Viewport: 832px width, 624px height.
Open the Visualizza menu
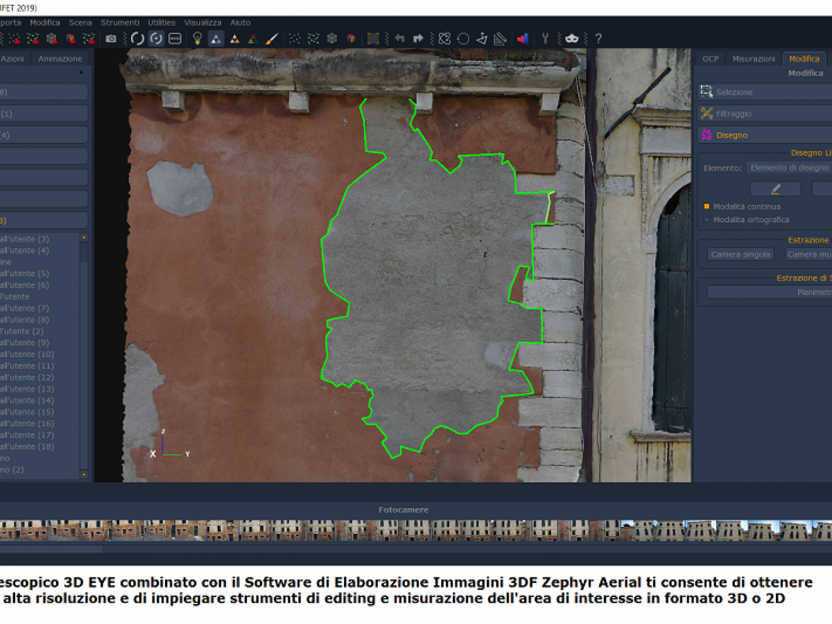202,23
